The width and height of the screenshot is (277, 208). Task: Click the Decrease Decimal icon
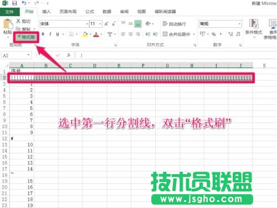pos(238,34)
